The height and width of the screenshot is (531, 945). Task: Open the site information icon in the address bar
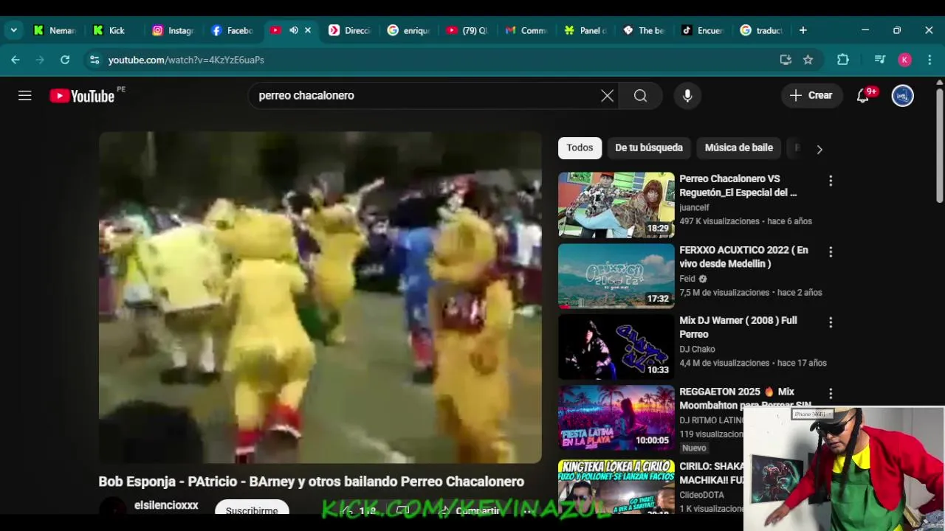click(x=94, y=60)
